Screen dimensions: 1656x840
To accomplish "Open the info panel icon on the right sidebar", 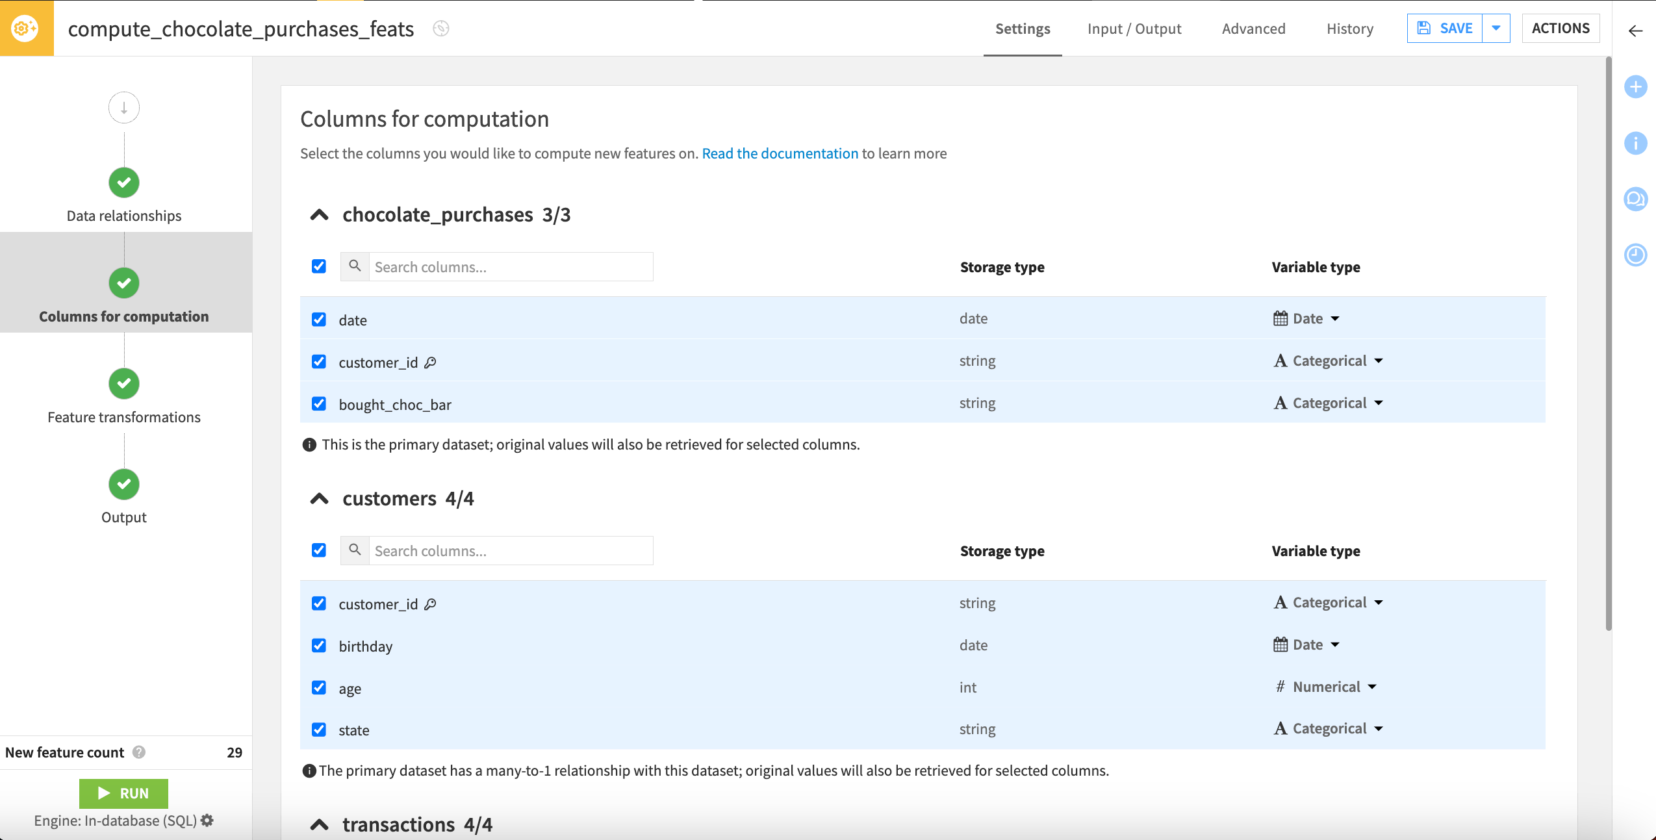I will point(1635,143).
